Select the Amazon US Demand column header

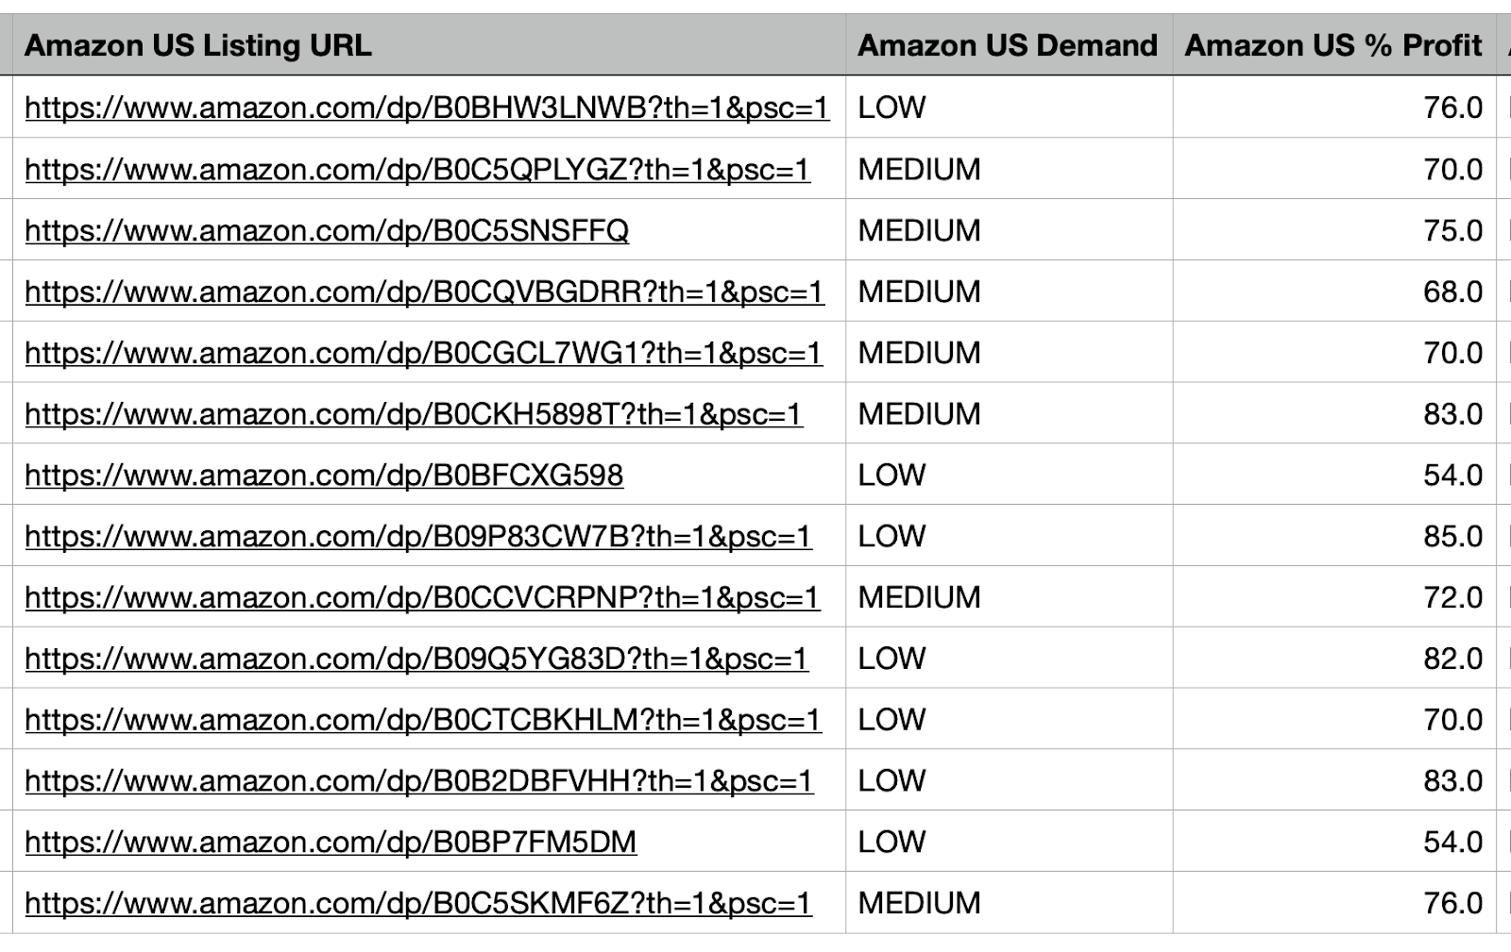pyautogui.click(x=1008, y=45)
